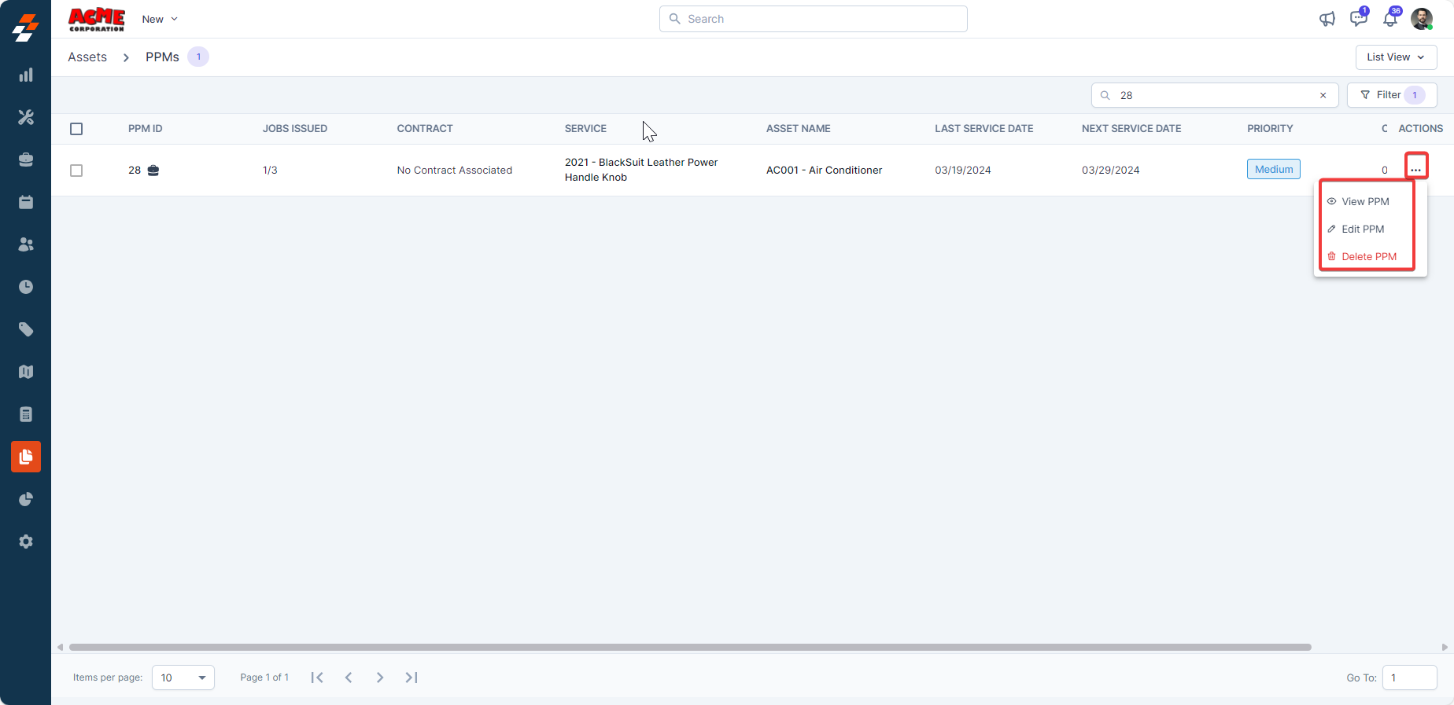This screenshot has height=705, width=1454.
Task: Select Edit PPM from the menu
Action: click(1363, 229)
